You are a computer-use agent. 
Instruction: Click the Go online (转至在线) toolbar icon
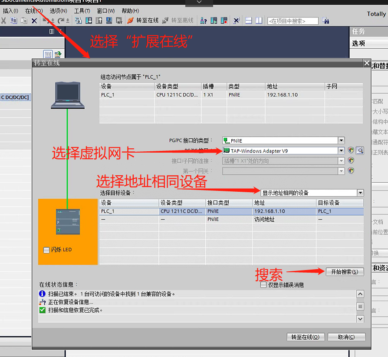(x=143, y=20)
